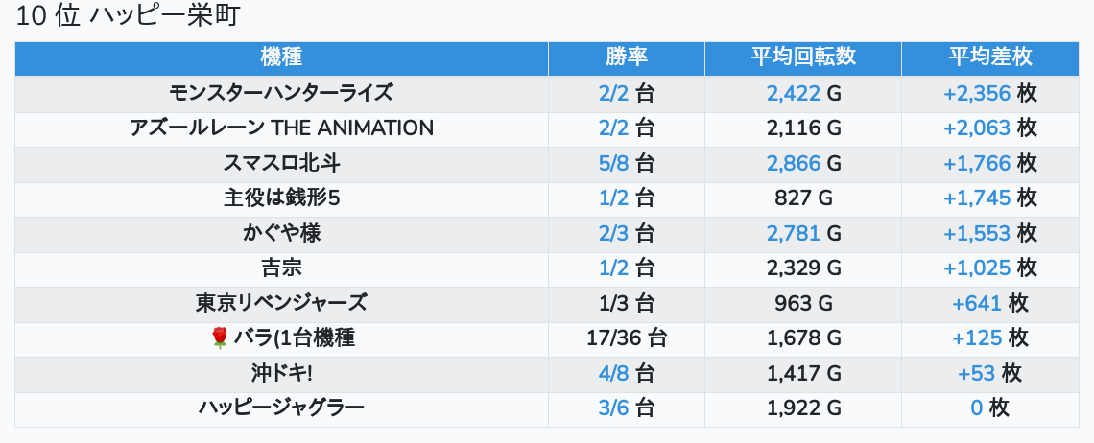
Task: Click the 5/8 win rate value
Action: (613, 163)
